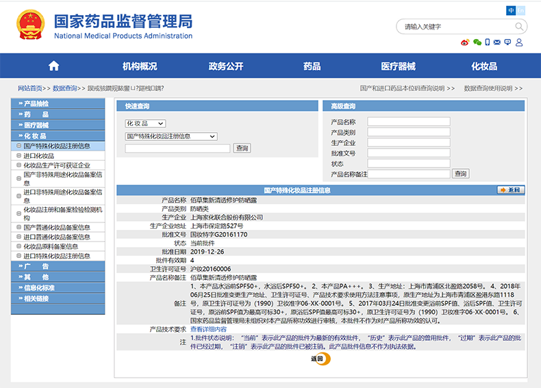Expand 进口化妆品 in the sidebar tree
This screenshot has width=541, height=388.
pyautogui.click(x=18, y=155)
